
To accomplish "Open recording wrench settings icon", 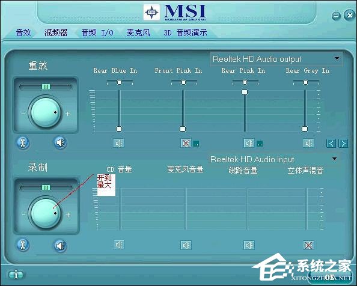I will pyautogui.click(x=23, y=245).
